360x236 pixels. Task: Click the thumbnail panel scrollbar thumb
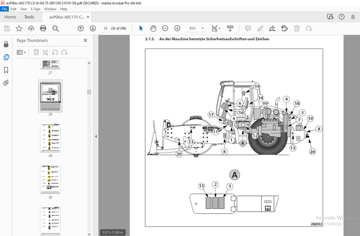click(89, 92)
